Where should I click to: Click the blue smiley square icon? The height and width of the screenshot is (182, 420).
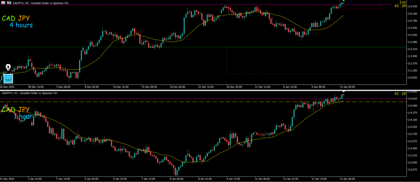8,78
